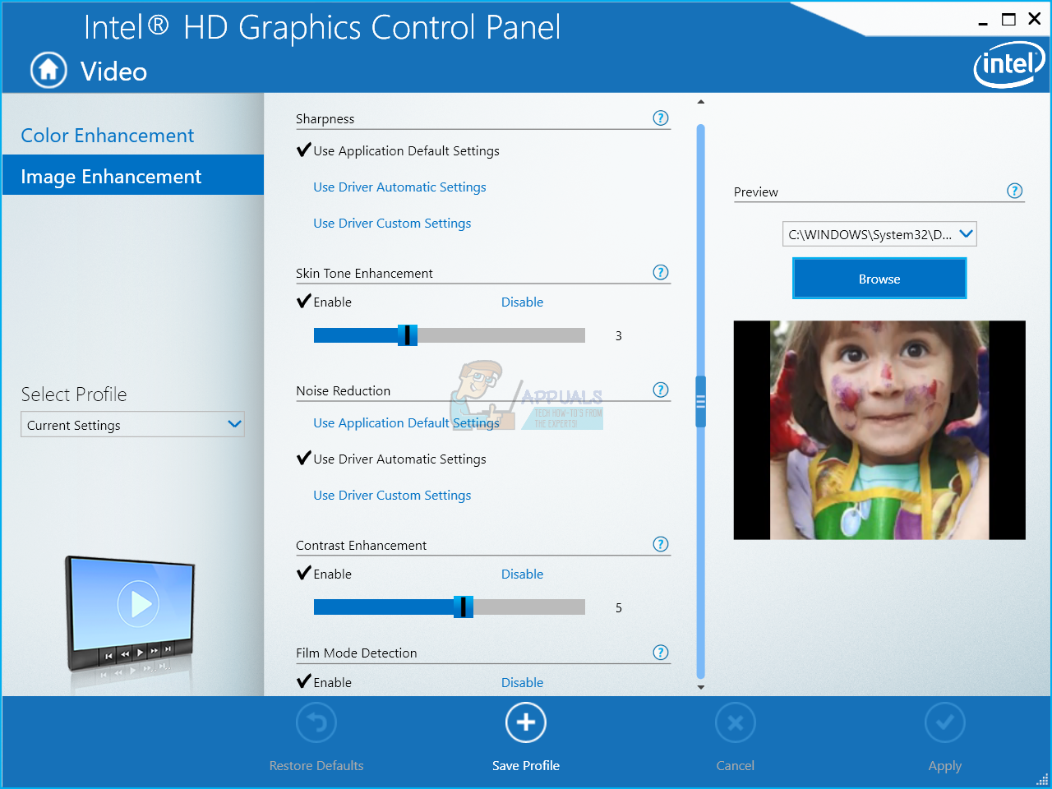Open Film Mode Detection help icon

coord(661,652)
